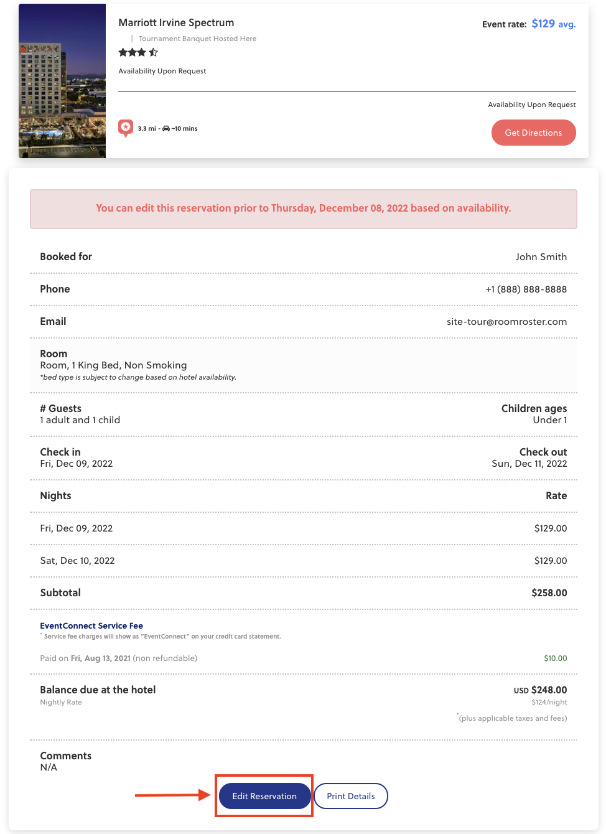This screenshot has height=834, width=606.
Task: Click the Tournament Banquet Hosted Here label
Action: click(x=197, y=39)
